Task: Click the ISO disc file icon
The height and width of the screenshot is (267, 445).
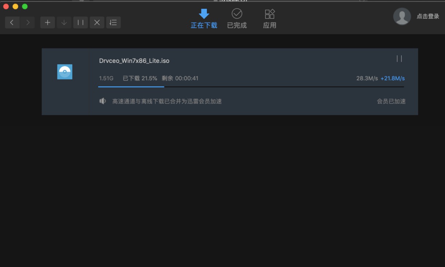Action: click(x=65, y=72)
